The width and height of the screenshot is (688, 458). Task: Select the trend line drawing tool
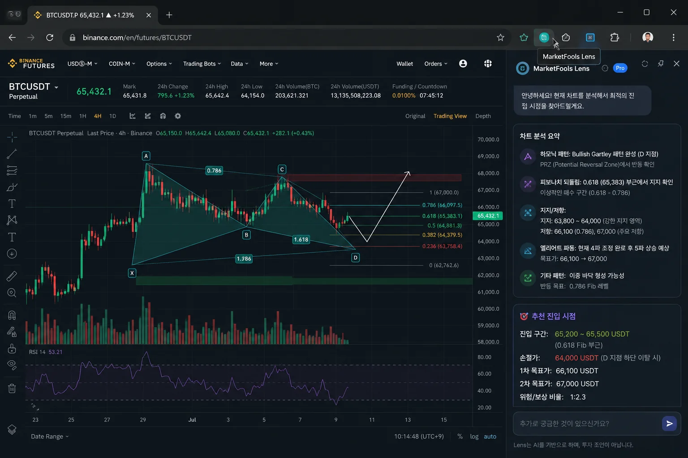click(12, 154)
